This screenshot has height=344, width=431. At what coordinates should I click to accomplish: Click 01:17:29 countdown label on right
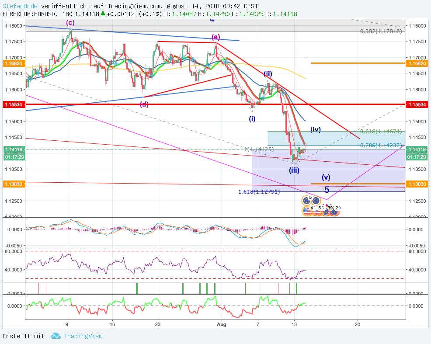[x=417, y=157]
